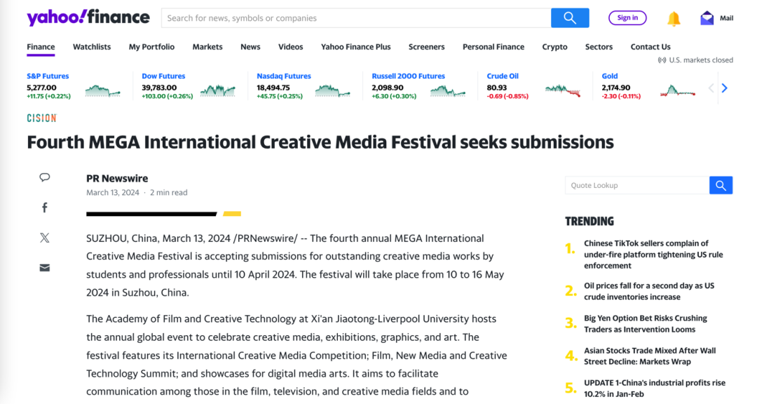Screen dimensions: 757x404
Task: Click the Quote Lookup input field
Action: point(636,185)
